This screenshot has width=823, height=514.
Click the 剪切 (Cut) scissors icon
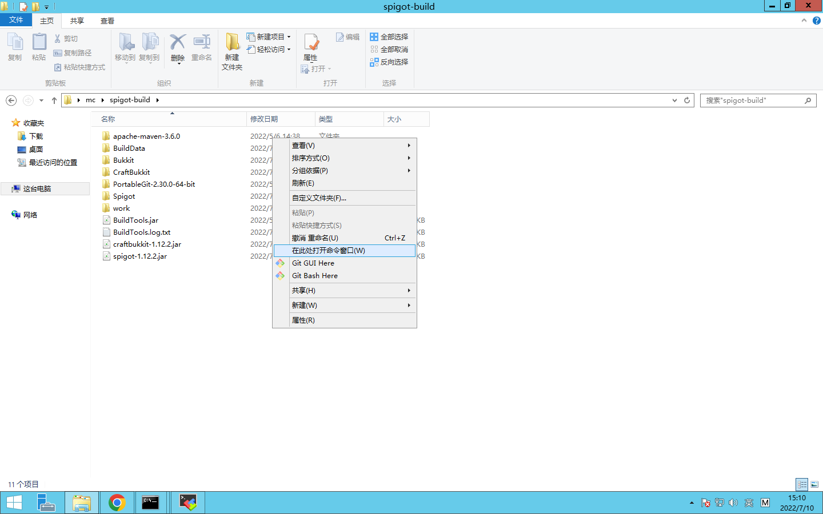57,38
